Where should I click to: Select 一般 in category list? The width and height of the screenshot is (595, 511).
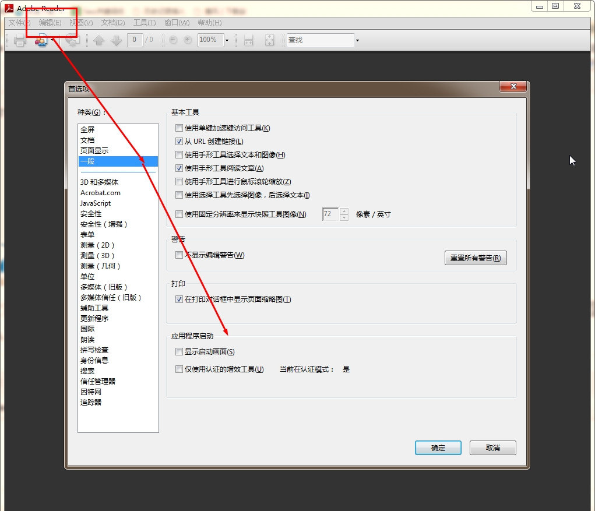tap(118, 161)
